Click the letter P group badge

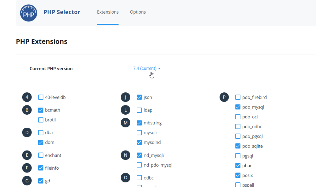[x=224, y=97]
